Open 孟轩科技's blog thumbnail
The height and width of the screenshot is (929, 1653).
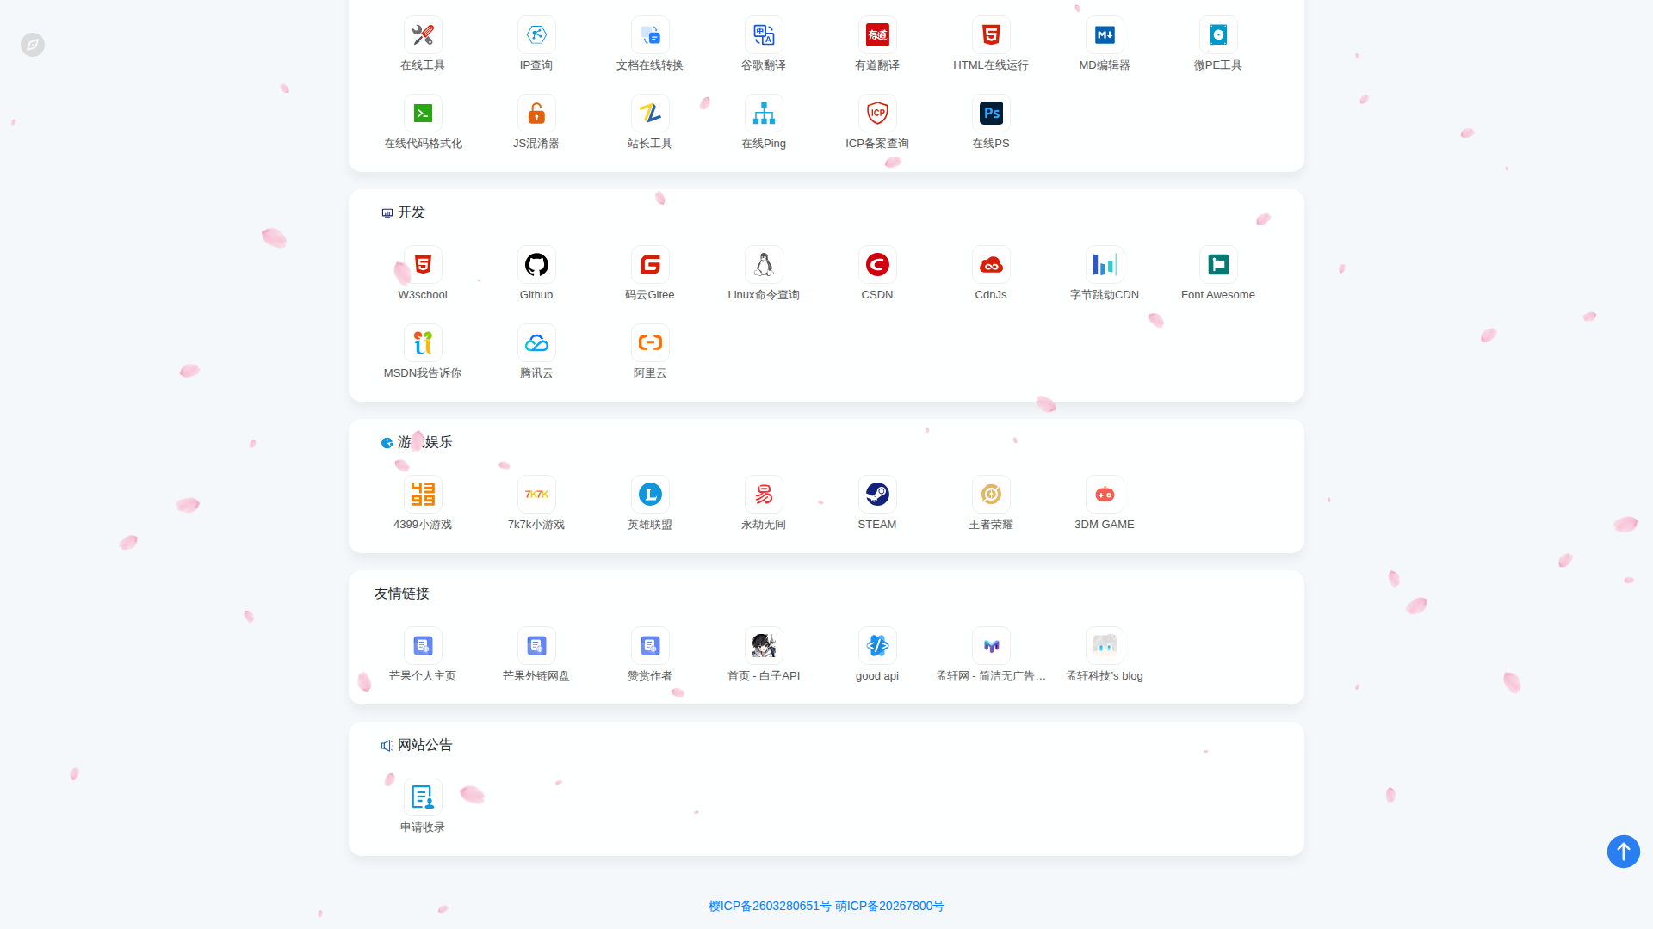[x=1105, y=646]
